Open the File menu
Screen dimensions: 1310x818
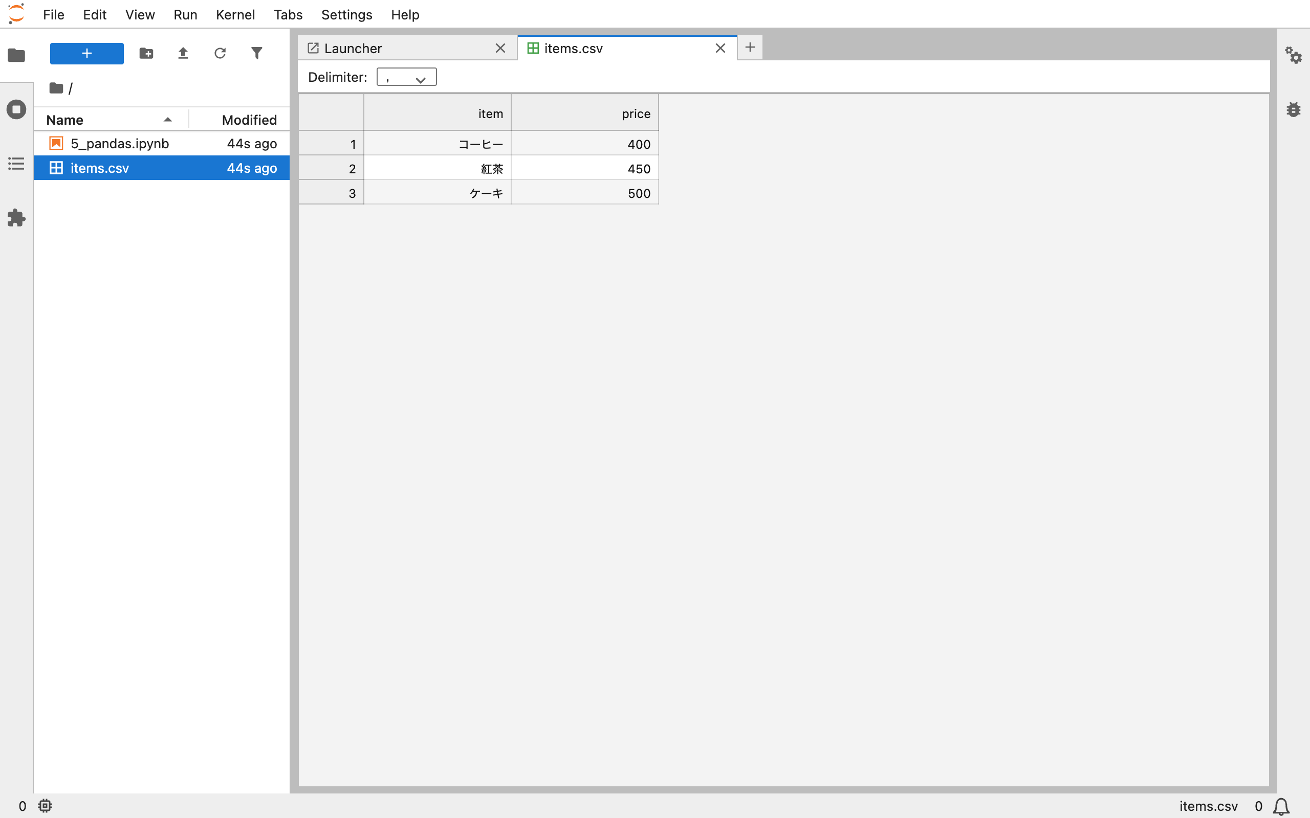coord(54,15)
